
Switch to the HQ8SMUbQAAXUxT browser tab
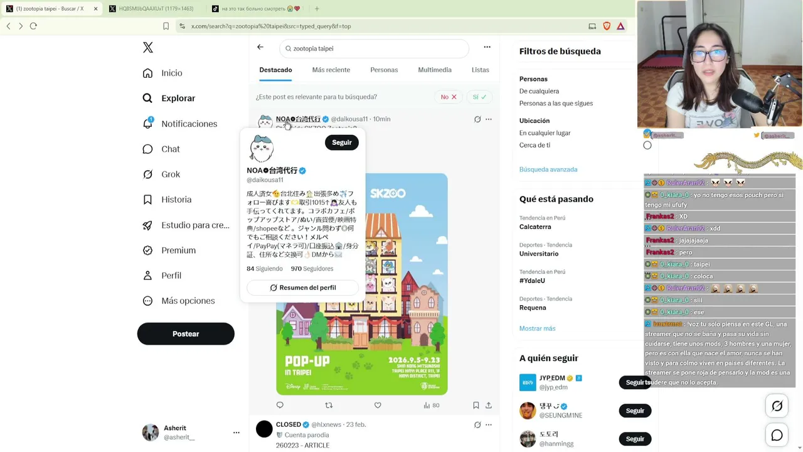[x=153, y=9]
